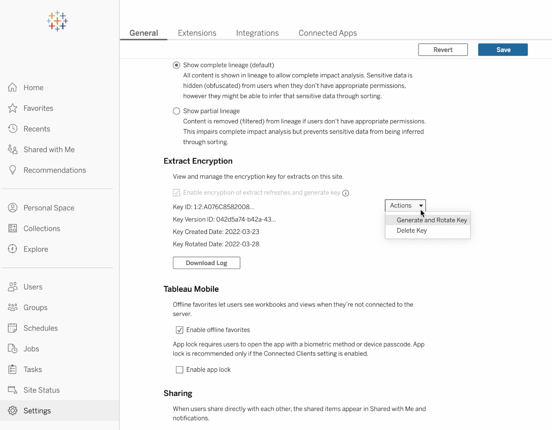Save the site settings
Image resolution: width=552 pixels, height=430 pixels.
(x=503, y=49)
